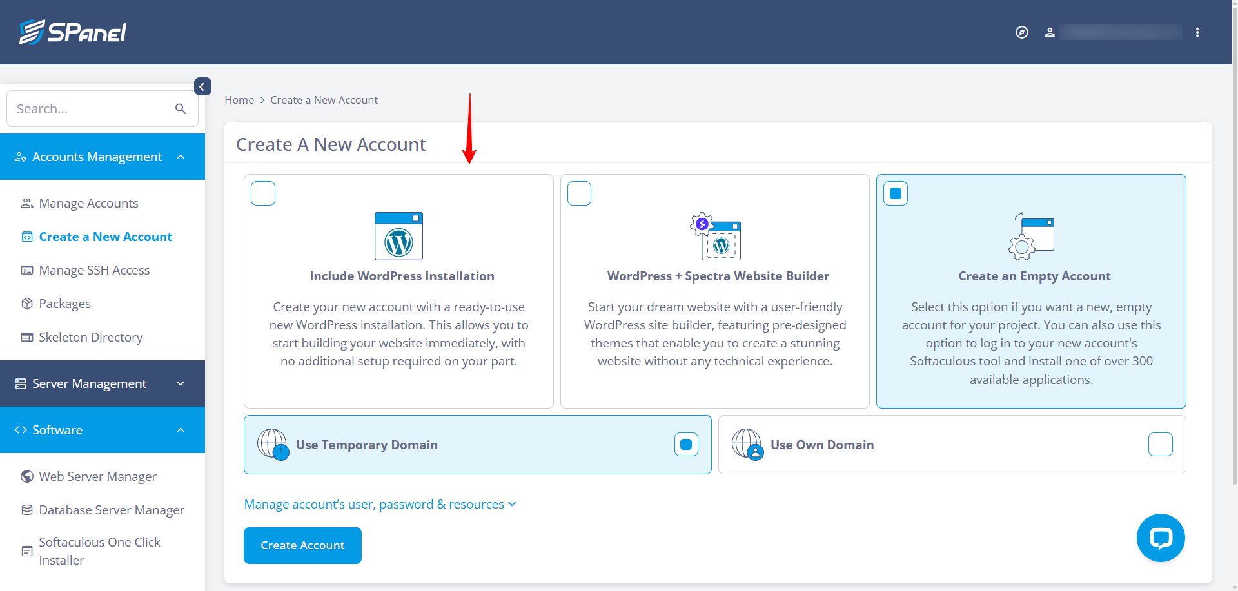Click "Create an Empty Account" title
Viewport: 1238px width, 591px height.
click(x=1034, y=276)
